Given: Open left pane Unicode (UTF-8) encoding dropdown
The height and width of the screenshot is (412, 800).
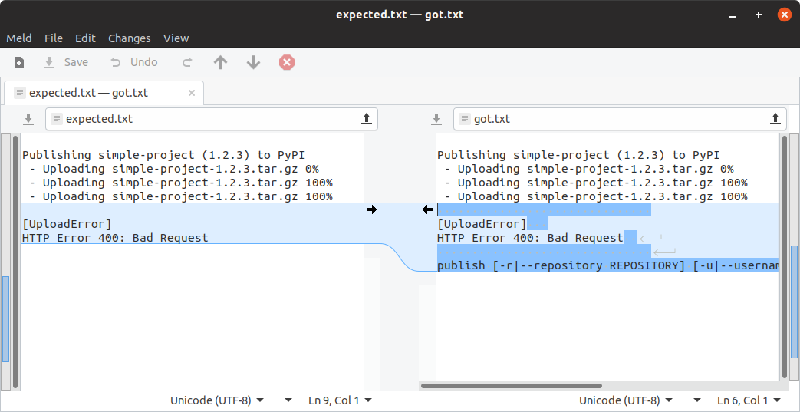Looking at the screenshot, I should (x=217, y=400).
